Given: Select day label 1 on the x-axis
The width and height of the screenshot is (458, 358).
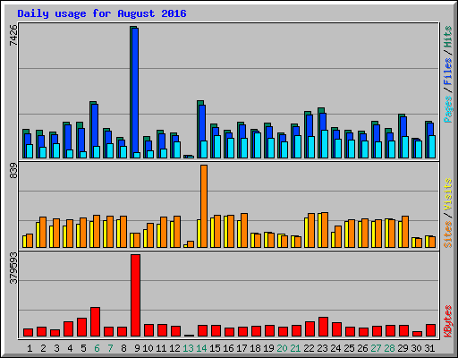Looking at the screenshot, I should (x=30, y=348).
